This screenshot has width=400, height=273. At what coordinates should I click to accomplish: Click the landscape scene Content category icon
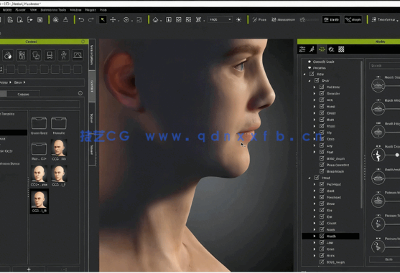[x=78, y=55]
